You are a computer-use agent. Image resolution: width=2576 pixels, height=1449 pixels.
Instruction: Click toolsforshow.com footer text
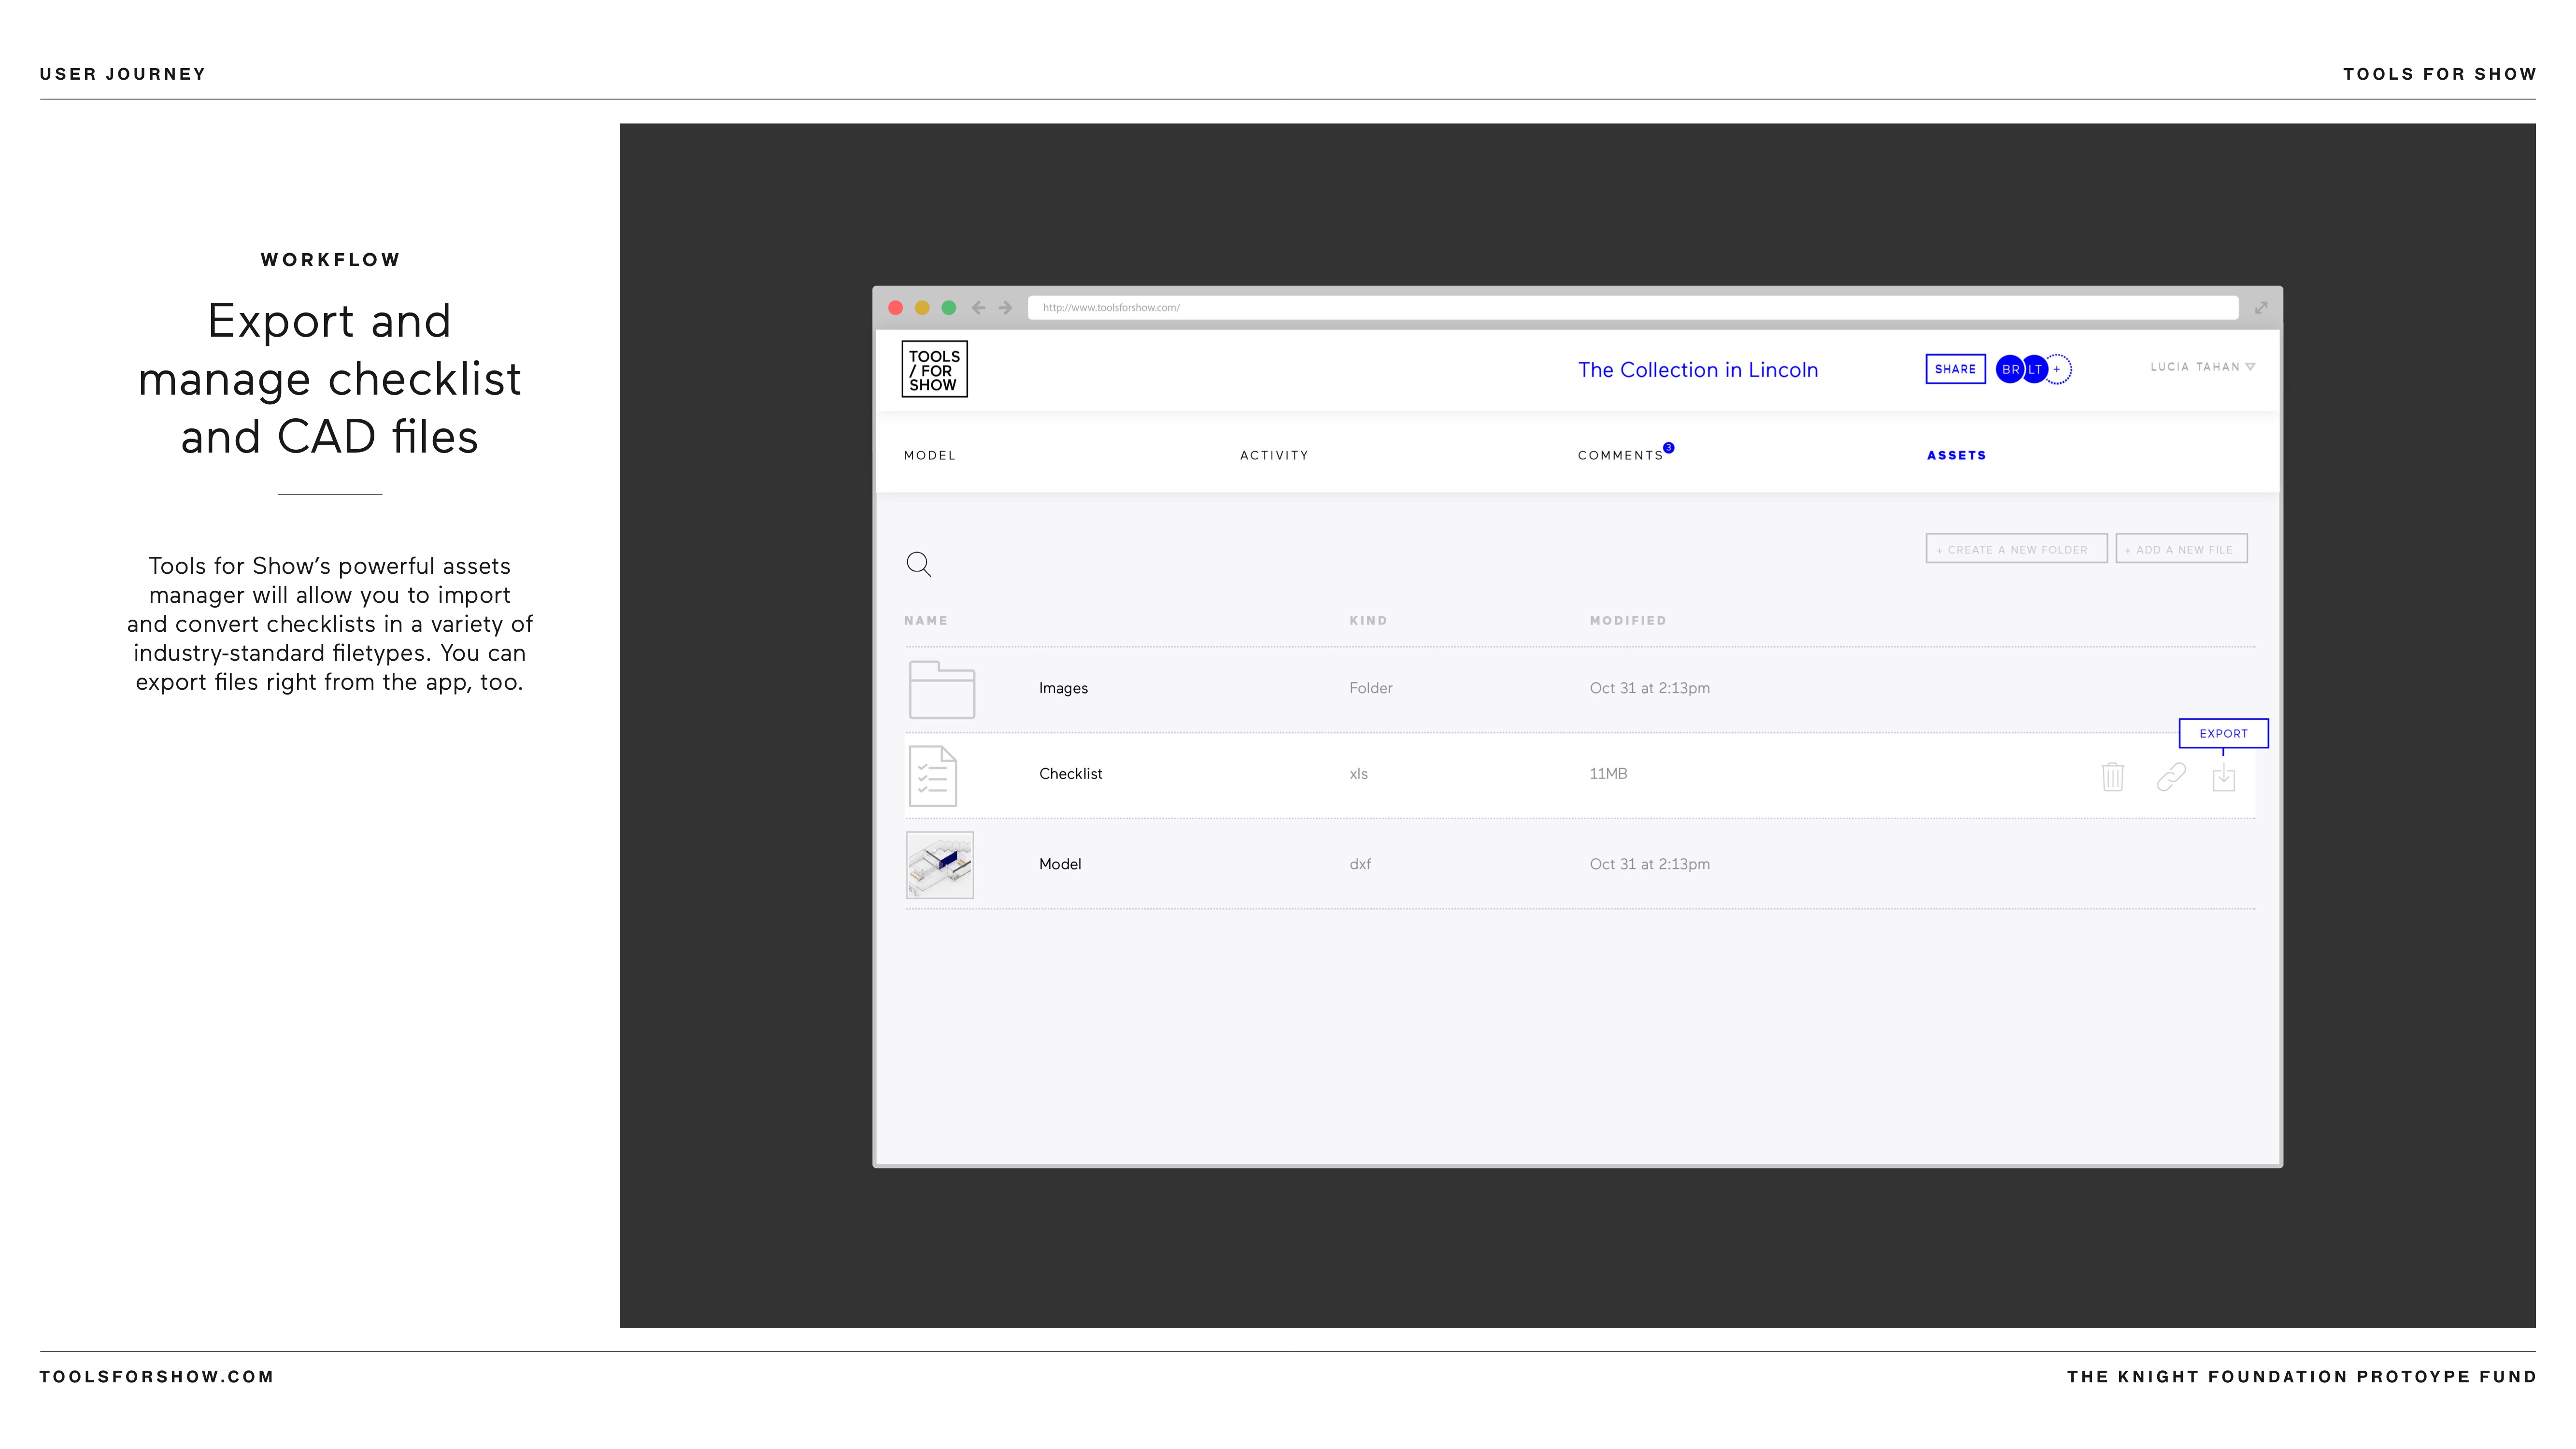tap(157, 1377)
